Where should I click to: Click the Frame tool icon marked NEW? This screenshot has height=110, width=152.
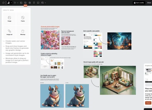click(x=25, y=3)
